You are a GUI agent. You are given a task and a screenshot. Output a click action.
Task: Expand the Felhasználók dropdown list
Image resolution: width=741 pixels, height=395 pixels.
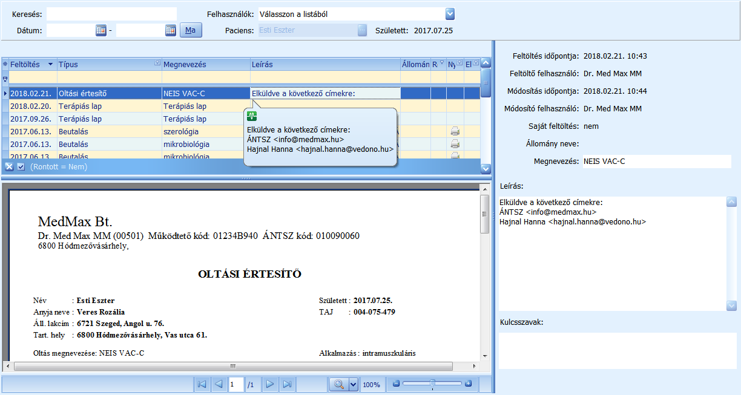(x=450, y=14)
